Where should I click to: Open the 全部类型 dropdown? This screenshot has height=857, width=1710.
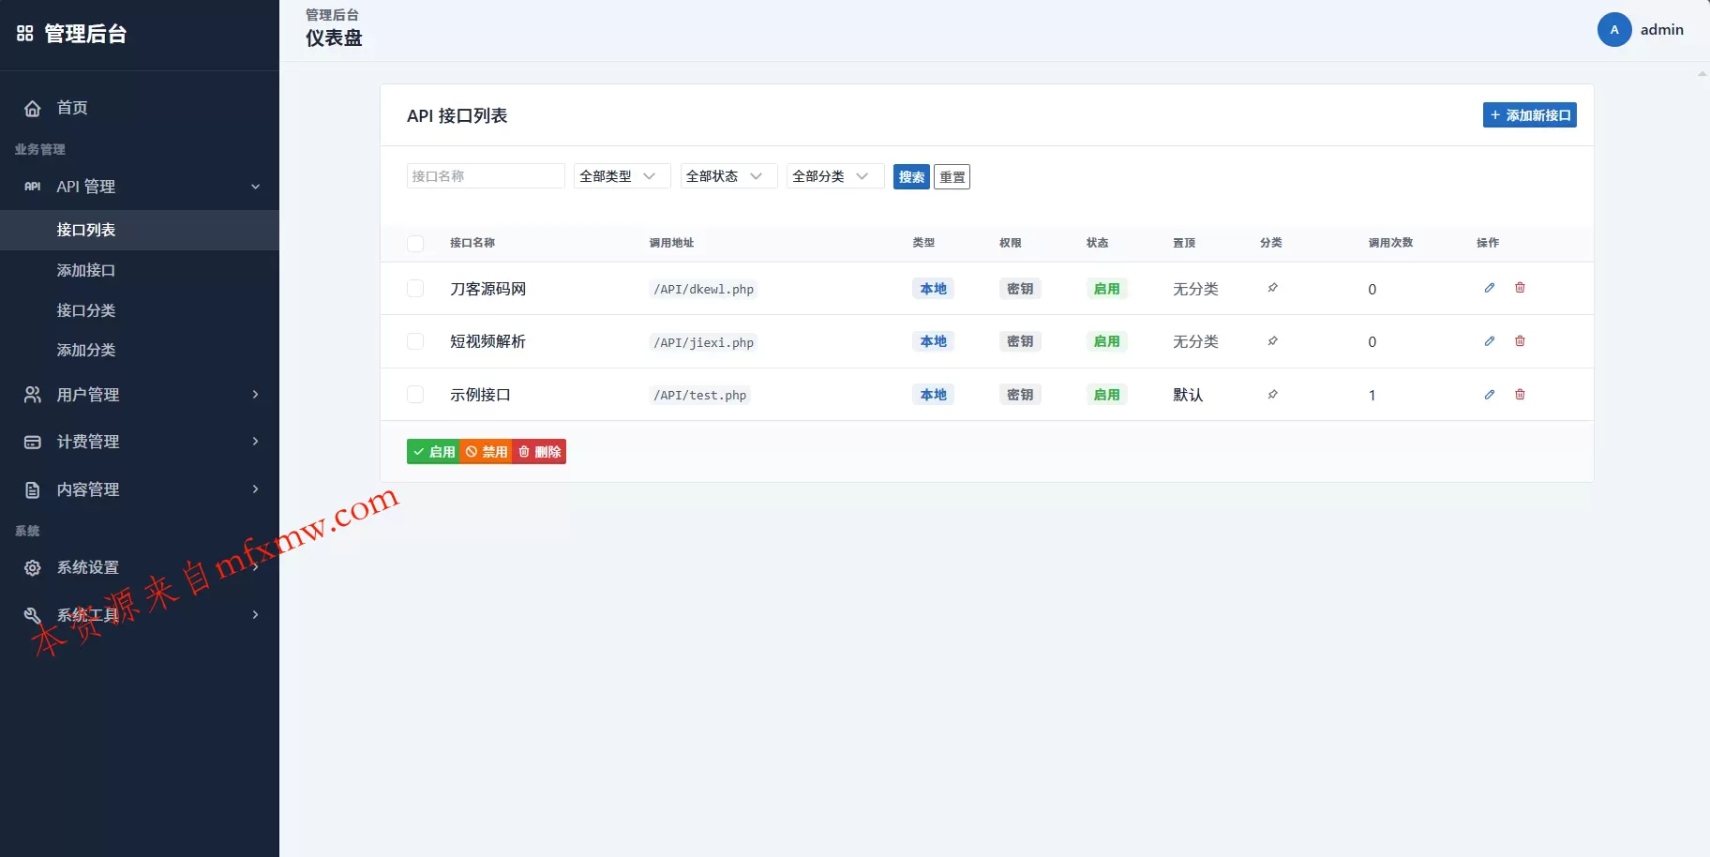tap(622, 176)
